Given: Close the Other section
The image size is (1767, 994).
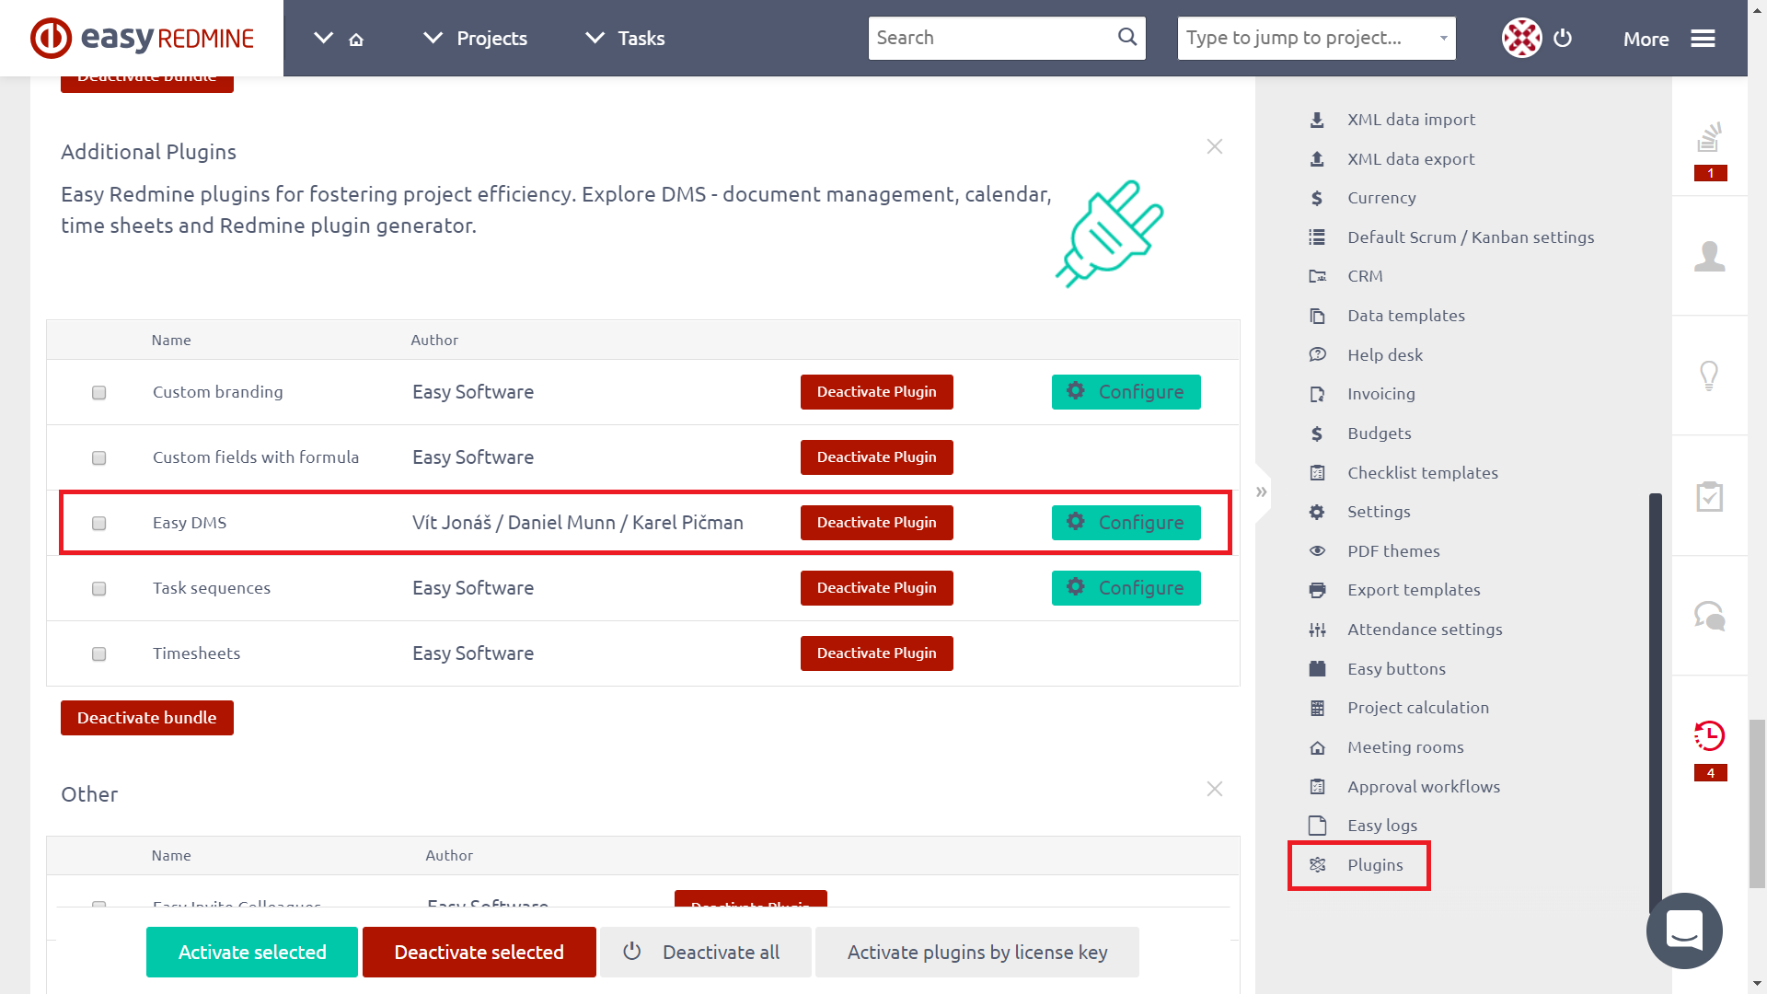Looking at the screenshot, I should 1215,789.
